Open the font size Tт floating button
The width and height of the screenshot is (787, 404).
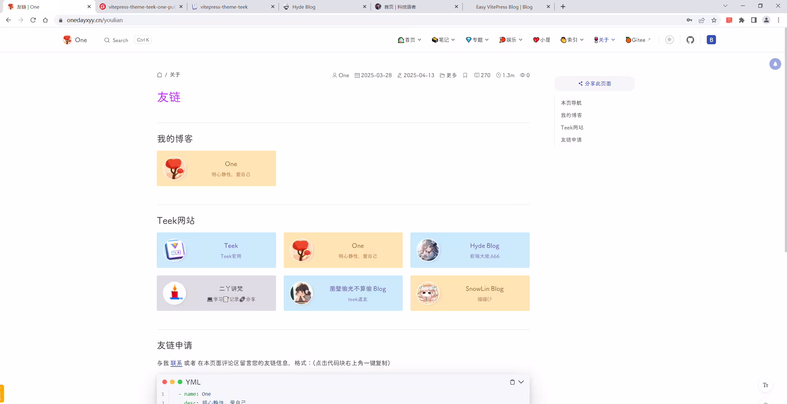coord(765,385)
